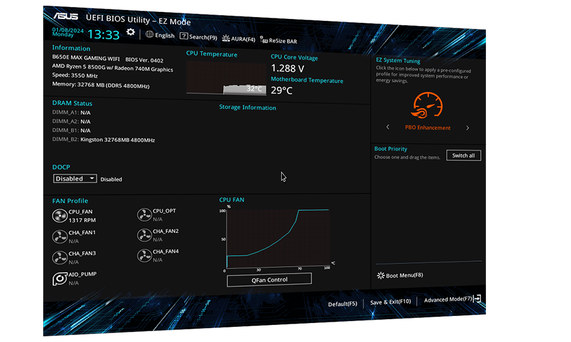Click DIMM_A2: N/A entry
The width and height of the screenshot is (571, 342).
pos(71,122)
